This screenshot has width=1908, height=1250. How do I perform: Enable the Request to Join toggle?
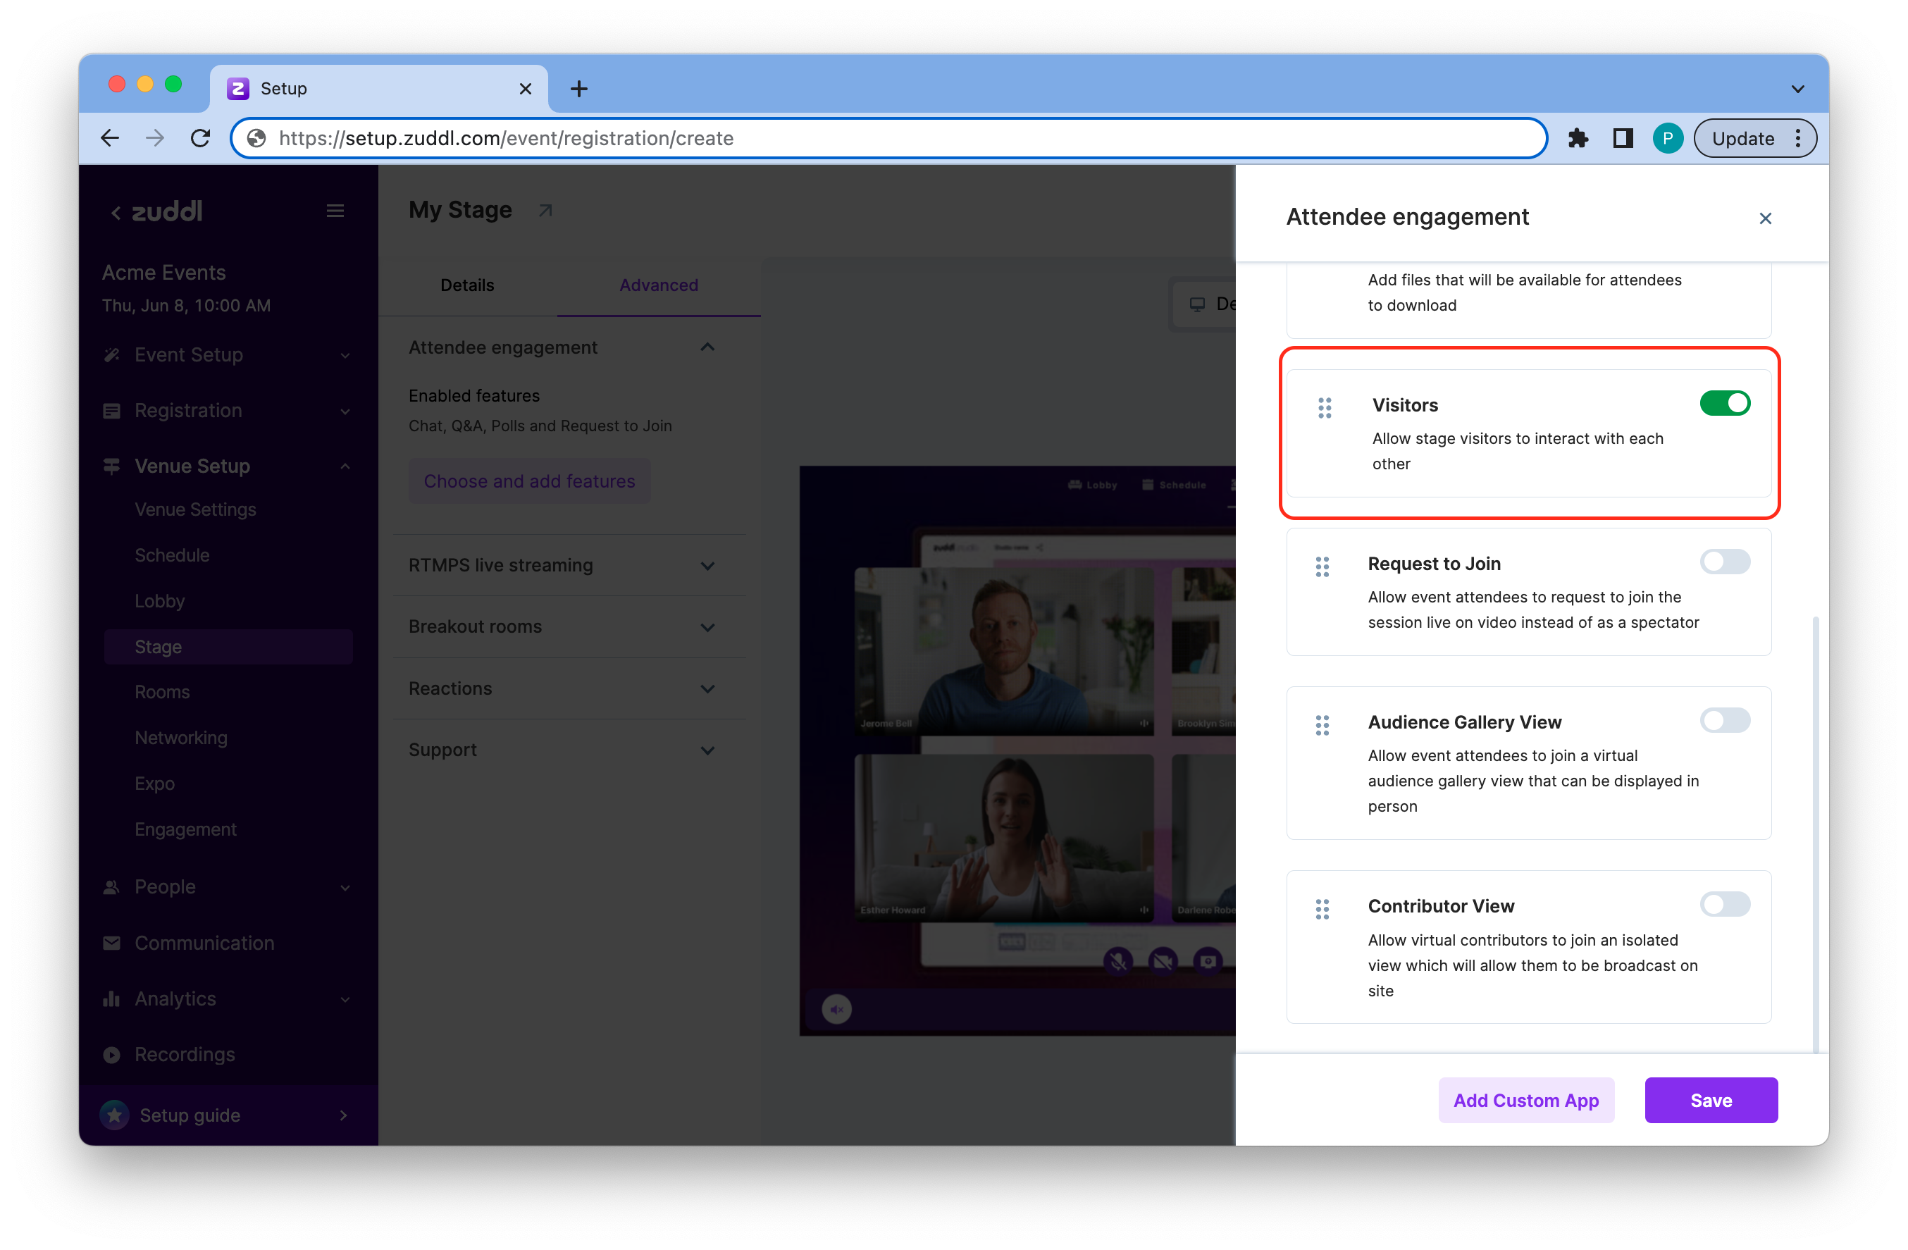point(1724,562)
